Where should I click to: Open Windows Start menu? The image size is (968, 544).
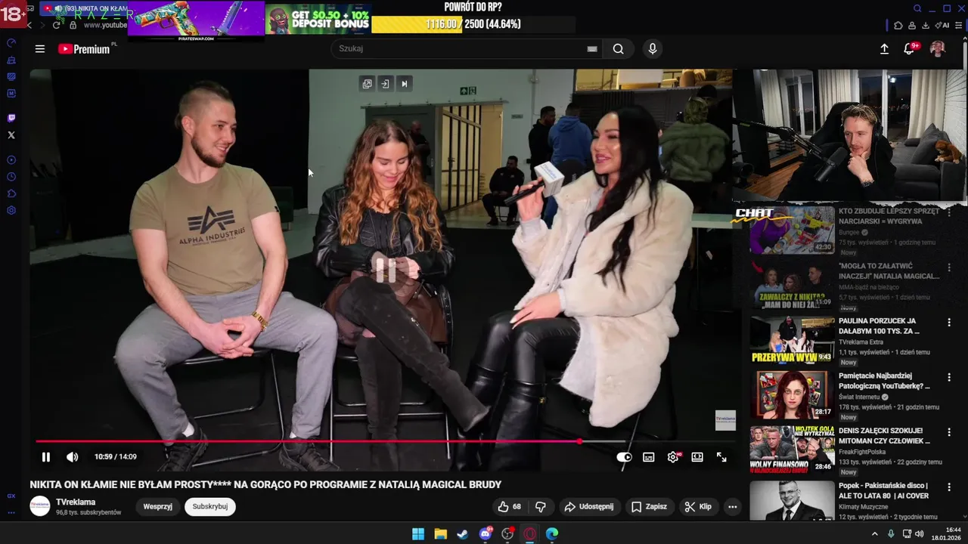418,534
